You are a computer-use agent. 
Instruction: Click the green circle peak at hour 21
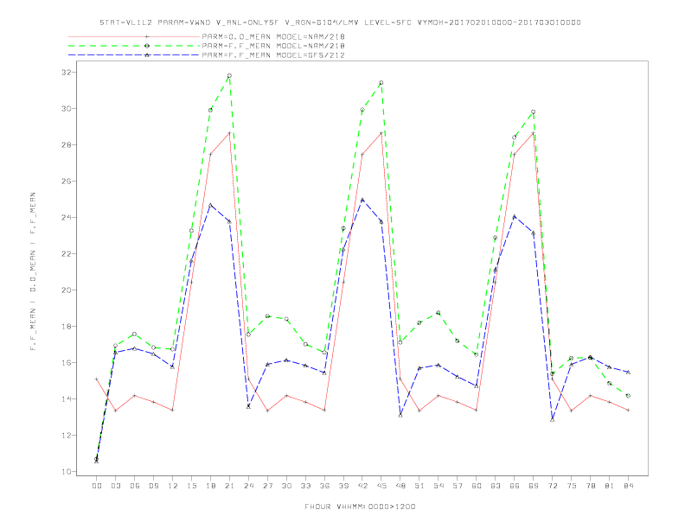229,76
